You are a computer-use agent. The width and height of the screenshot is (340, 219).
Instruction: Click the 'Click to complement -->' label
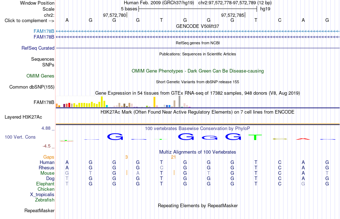tap(29, 21)
